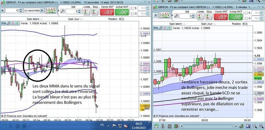The height and width of the screenshot is (130, 265).
Task: Click the icon beside Position : 0, left window
Action: click(x=122, y=19)
